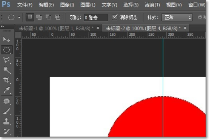Image resolution: width=209 pixels, height=140 pixels.
Task: Select the Move tool
Action: pos(6,40)
